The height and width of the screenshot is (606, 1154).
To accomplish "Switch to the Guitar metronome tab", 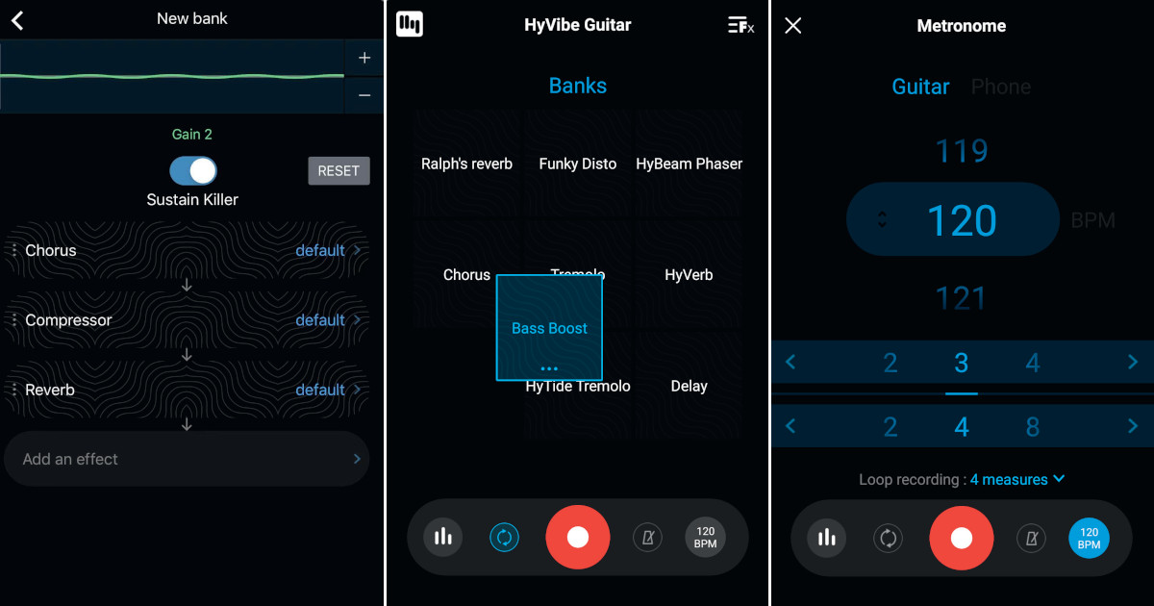I will tap(920, 87).
